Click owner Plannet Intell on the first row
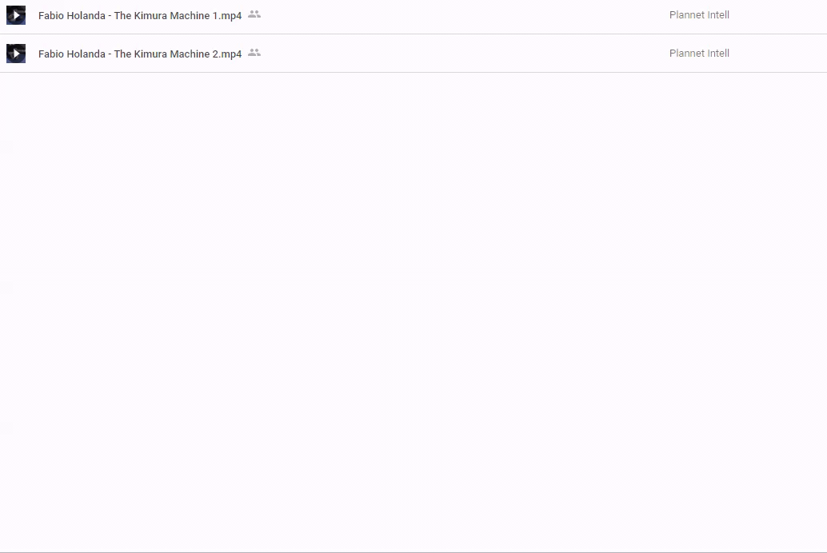 click(x=699, y=15)
